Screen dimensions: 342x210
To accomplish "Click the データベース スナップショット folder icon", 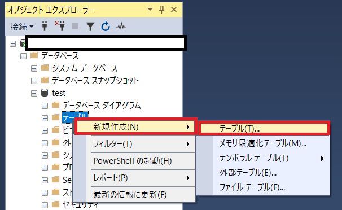I will pyautogui.click(x=45, y=80).
